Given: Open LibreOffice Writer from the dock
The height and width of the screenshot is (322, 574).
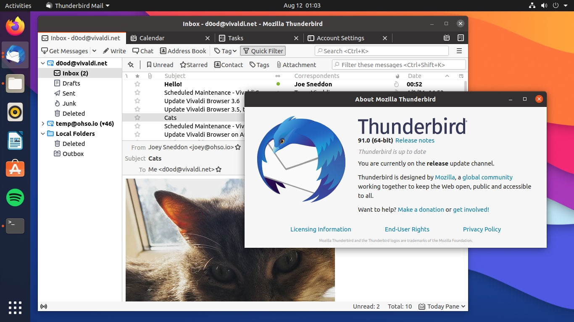Looking at the screenshot, I should 15,140.
